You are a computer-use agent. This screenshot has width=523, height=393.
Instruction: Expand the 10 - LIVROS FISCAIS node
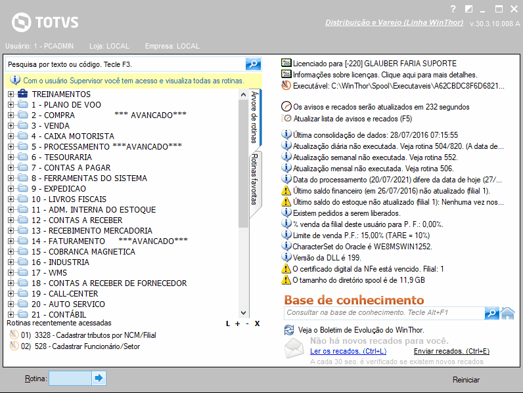pos(11,199)
